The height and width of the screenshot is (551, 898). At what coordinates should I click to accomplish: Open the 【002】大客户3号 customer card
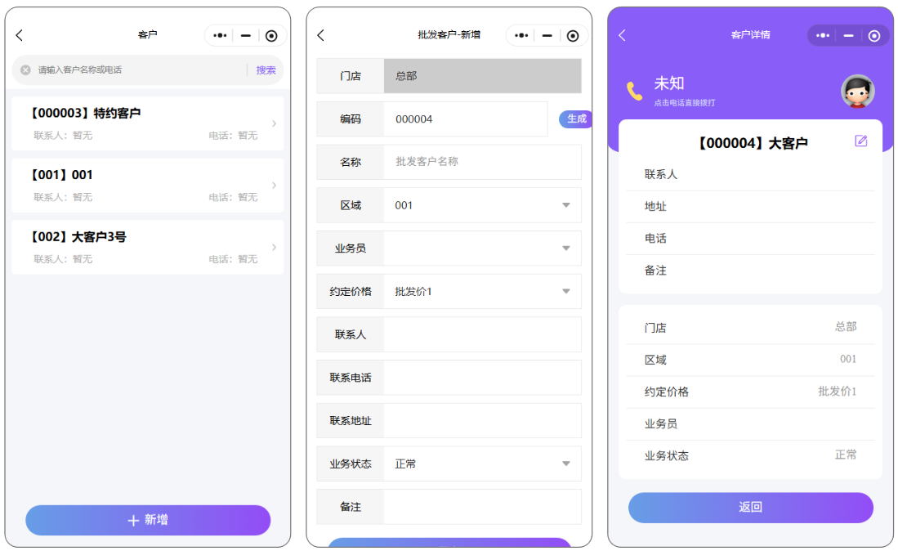point(148,247)
